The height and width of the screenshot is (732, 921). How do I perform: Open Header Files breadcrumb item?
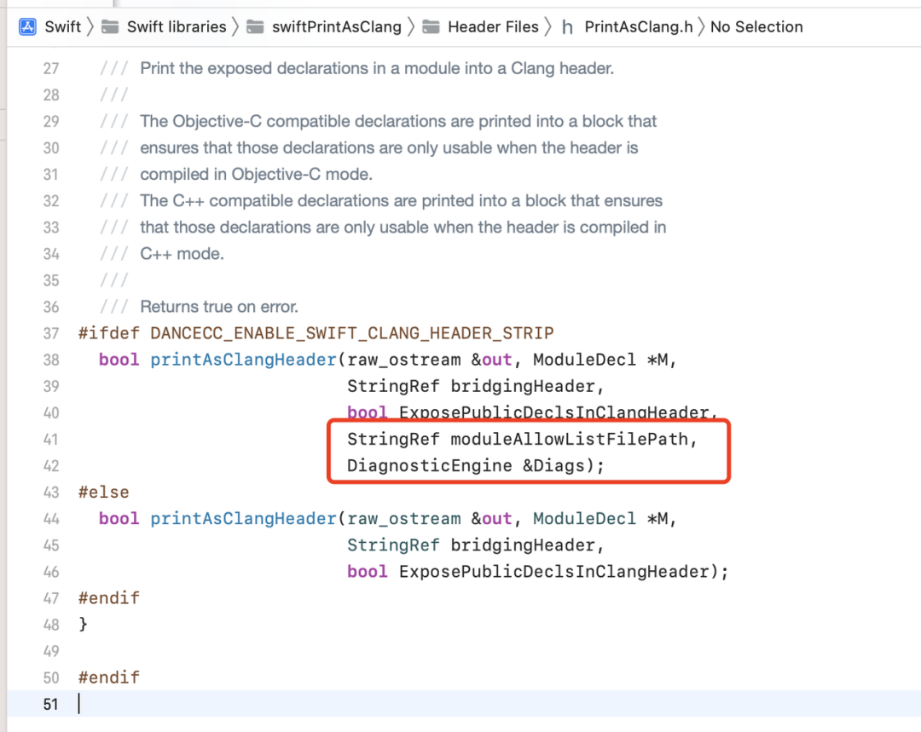493,27
